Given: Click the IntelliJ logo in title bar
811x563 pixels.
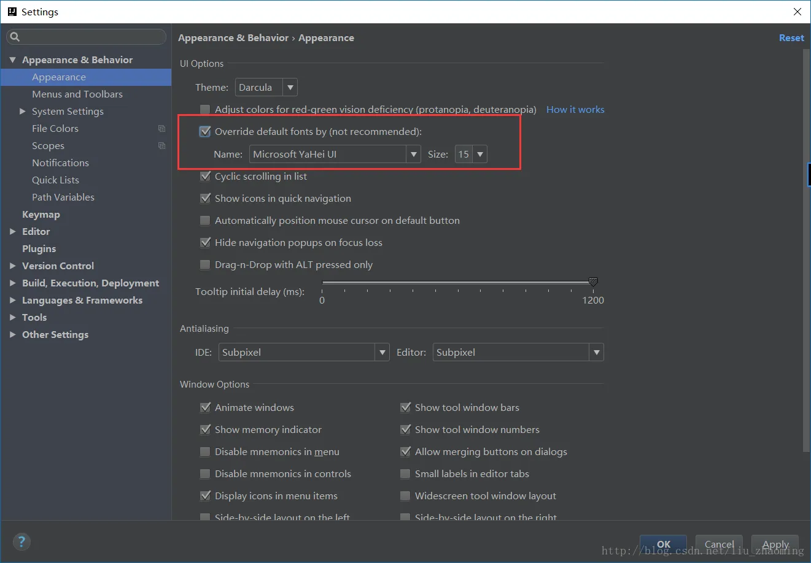Looking at the screenshot, I should click(x=12, y=12).
